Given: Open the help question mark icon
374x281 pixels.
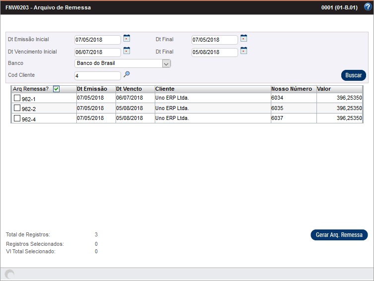Looking at the screenshot, I should [368, 7].
